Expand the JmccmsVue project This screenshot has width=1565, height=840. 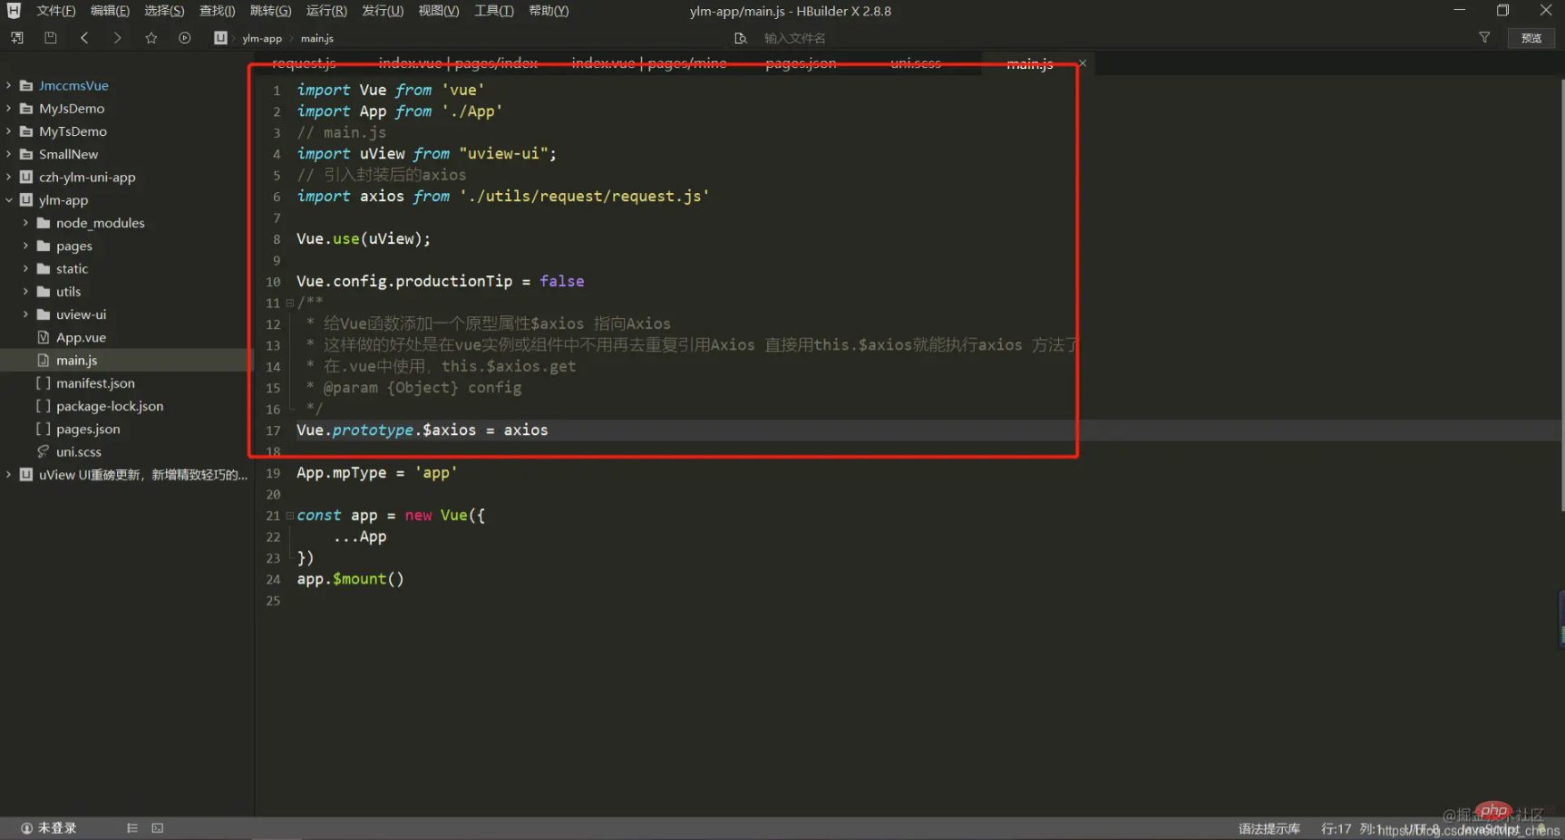point(9,85)
